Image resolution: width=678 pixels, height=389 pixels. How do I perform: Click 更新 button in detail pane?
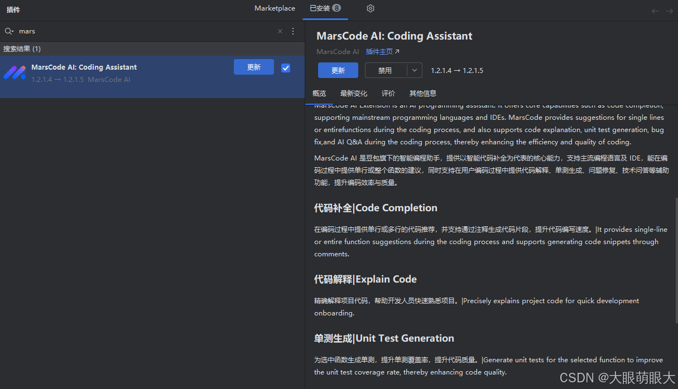click(x=338, y=70)
